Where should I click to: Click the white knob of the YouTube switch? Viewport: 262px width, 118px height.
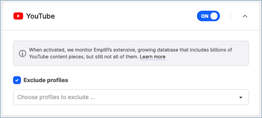coord(214,16)
